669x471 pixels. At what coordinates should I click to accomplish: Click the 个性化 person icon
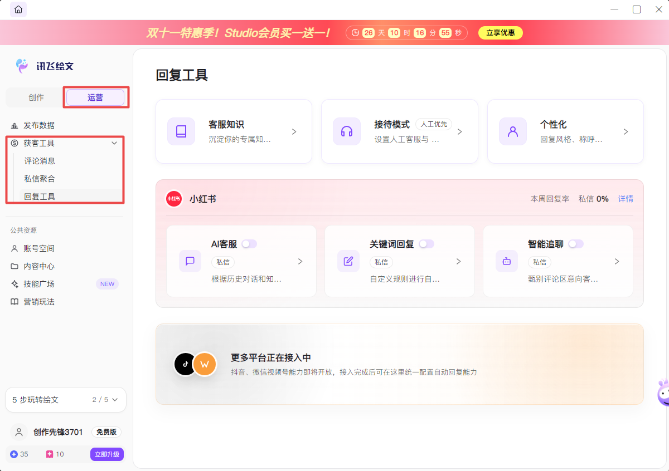tap(513, 131)
